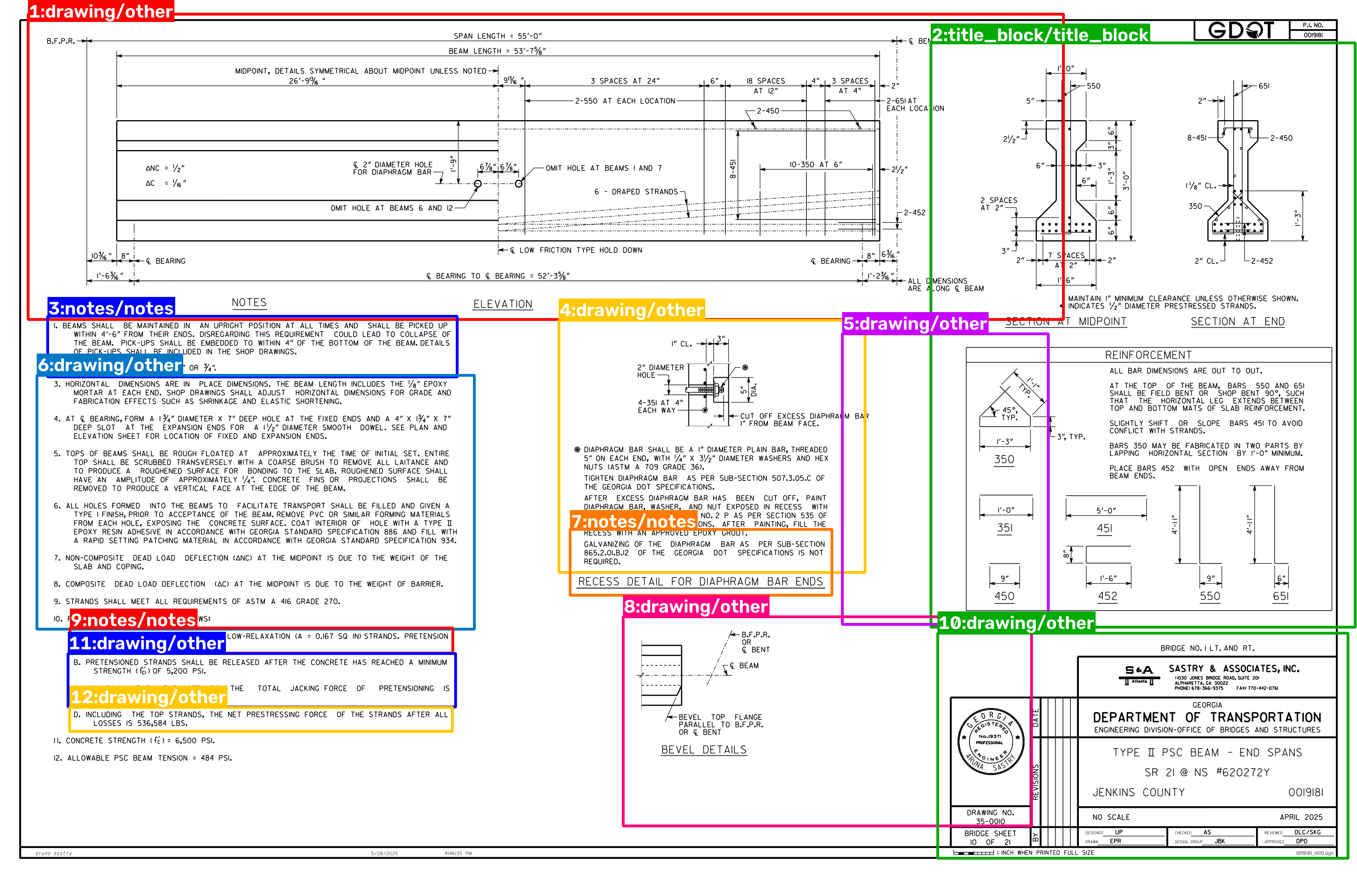Click the 'BEVEL DETAILS' title
Viewport: 1357px width, 878px height.
[x=704, y=750]
